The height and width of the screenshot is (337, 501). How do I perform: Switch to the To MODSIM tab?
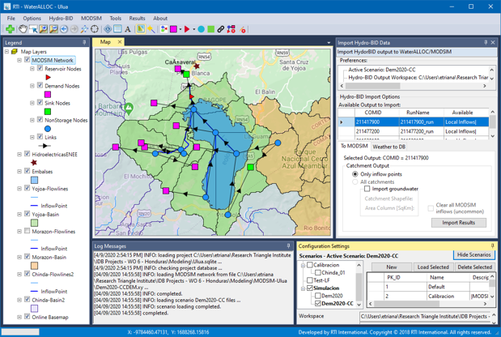tap(354, 146)
